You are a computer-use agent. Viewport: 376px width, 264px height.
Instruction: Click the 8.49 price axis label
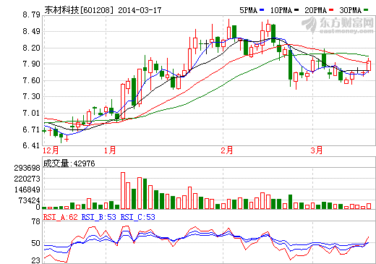31,31
